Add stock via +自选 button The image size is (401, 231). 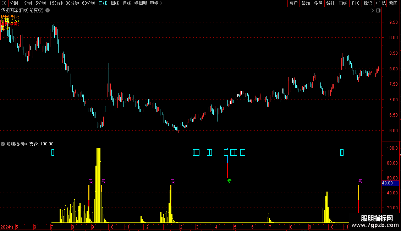pos(380,3)
